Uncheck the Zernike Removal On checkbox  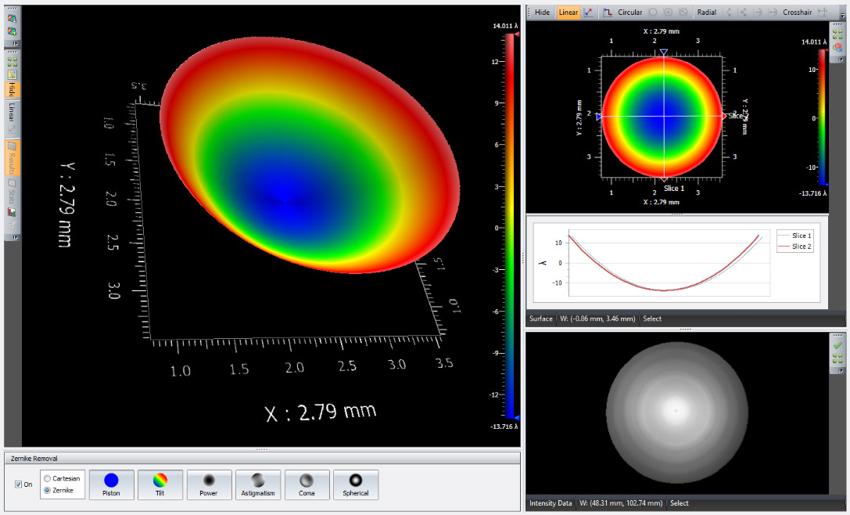19,484
